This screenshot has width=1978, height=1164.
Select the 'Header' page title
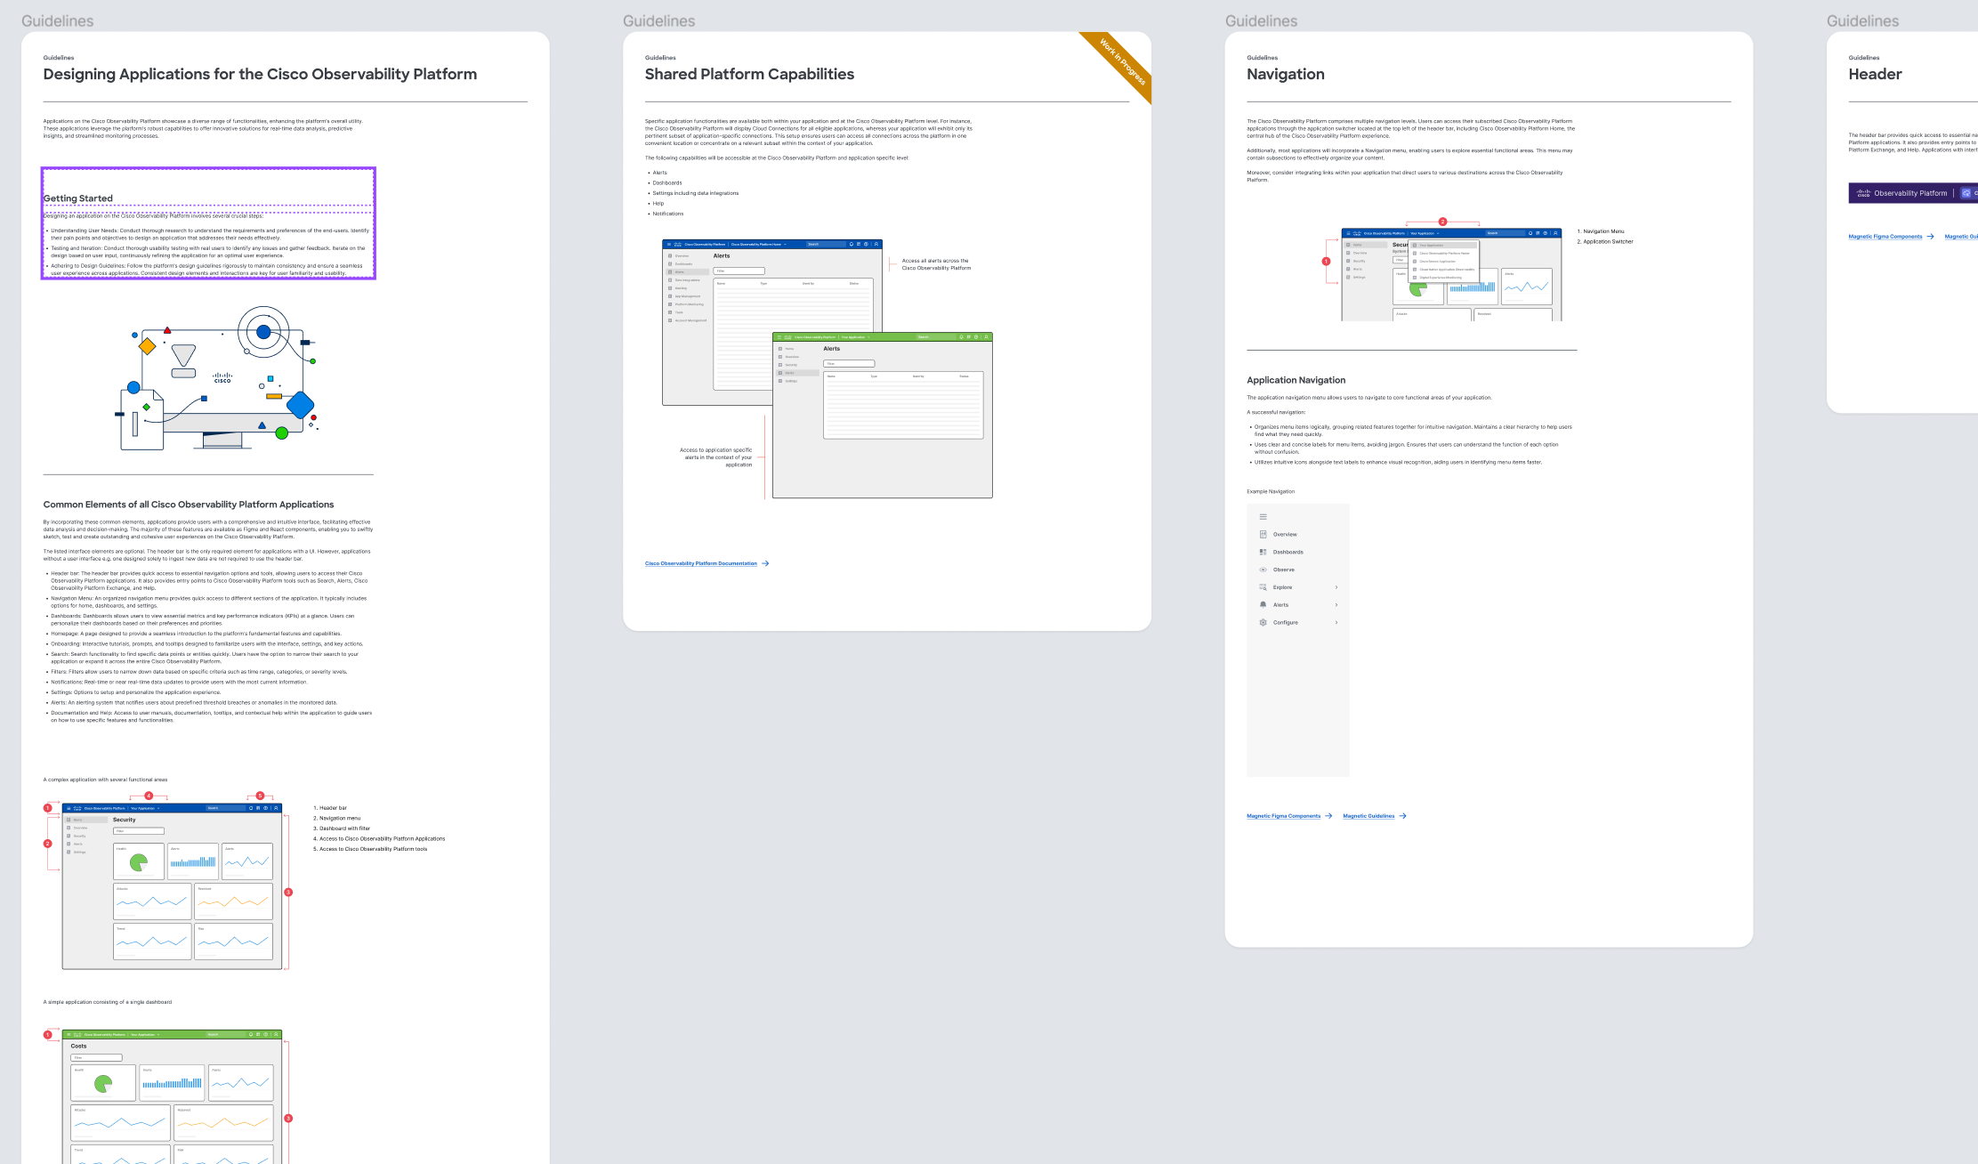click(x=1875, y=74)
